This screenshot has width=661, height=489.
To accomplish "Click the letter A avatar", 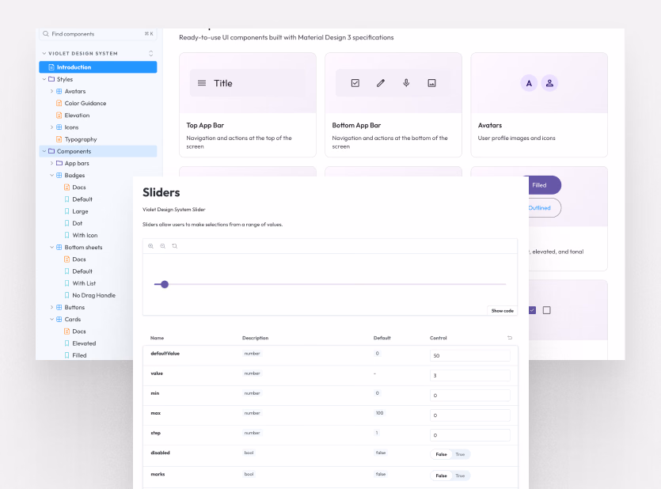I will (529, 83).
